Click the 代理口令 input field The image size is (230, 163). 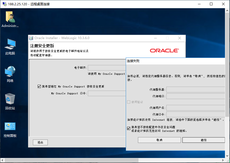point(196,114)
